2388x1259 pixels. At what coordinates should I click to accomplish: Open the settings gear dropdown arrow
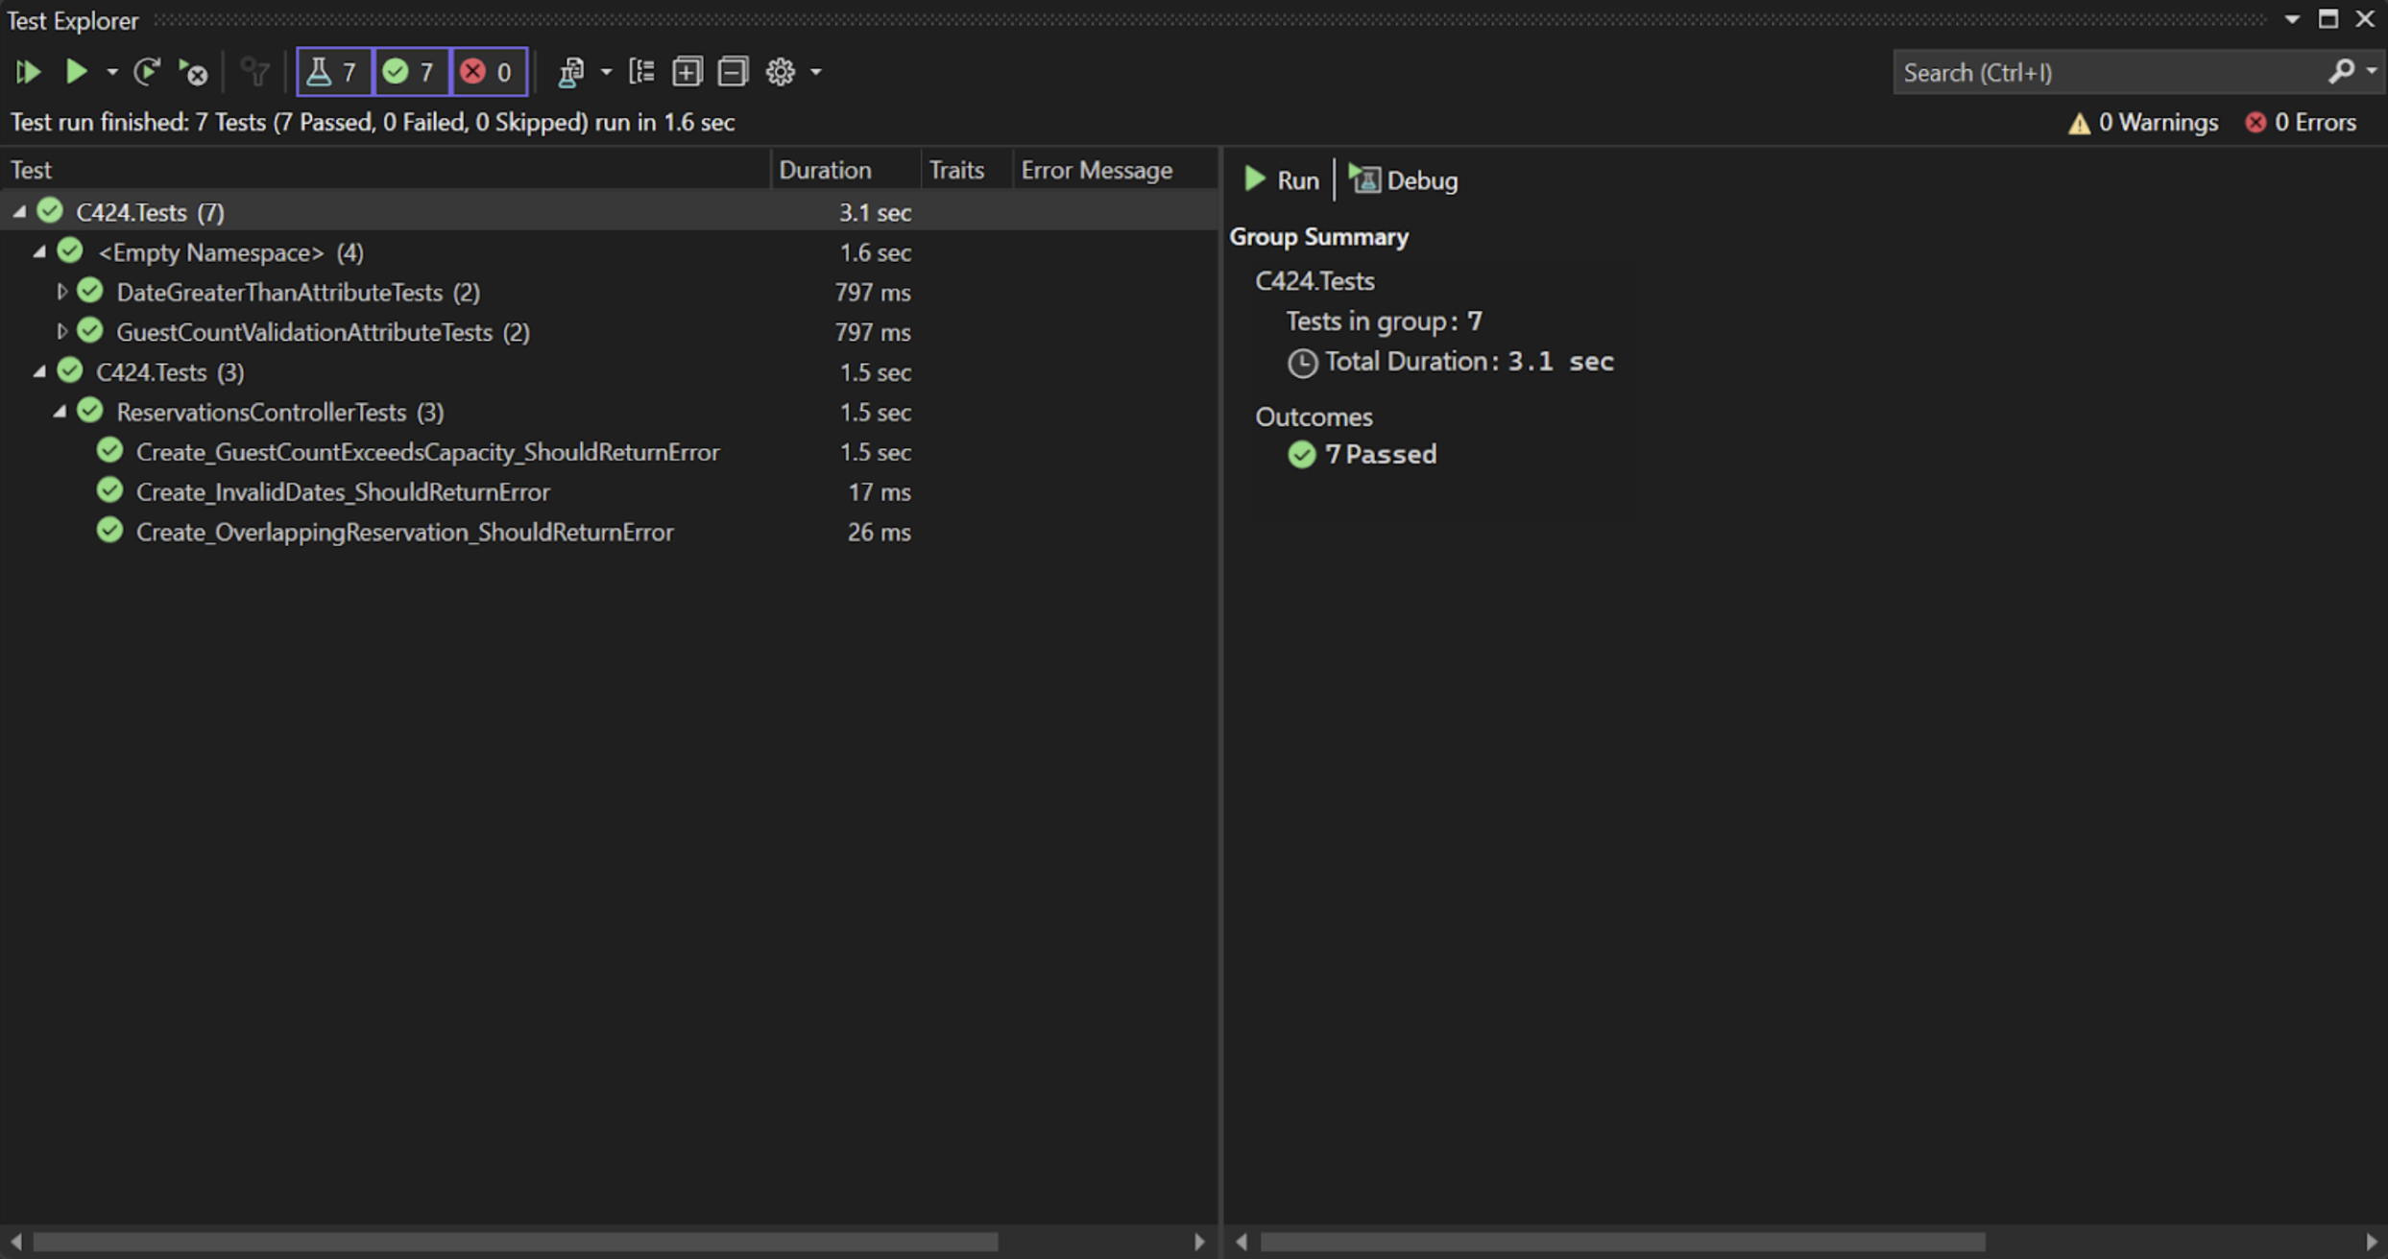coord(816,72)
